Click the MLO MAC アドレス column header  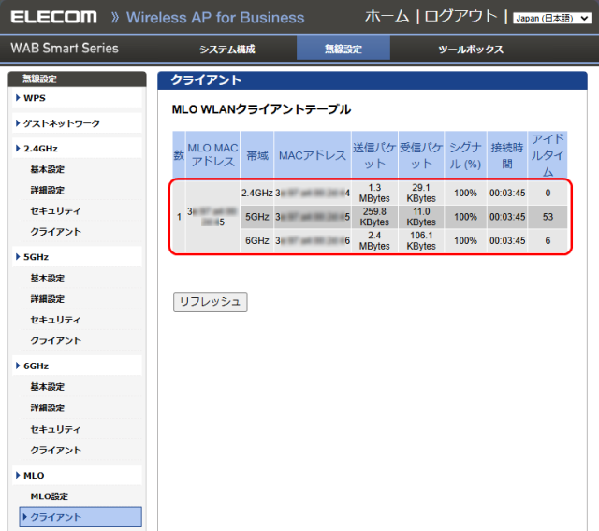(x=212, y=154)
